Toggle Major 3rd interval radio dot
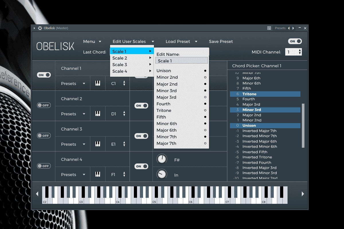 click(205, 97)
